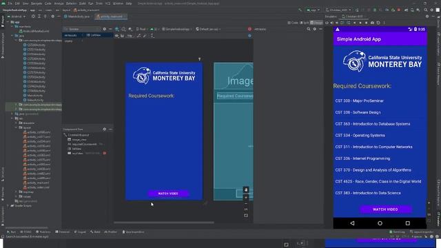Click the pan hand tool in designer
The height and width of the screenshot is (248, 441).
click(246, 190)
